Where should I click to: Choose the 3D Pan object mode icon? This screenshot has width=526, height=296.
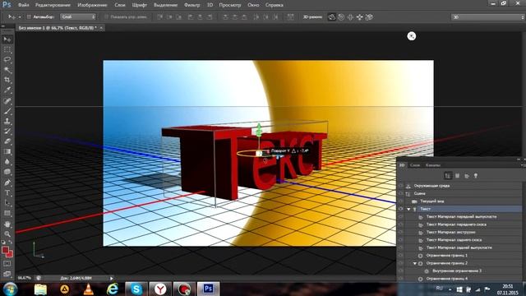tap(350, 17)
